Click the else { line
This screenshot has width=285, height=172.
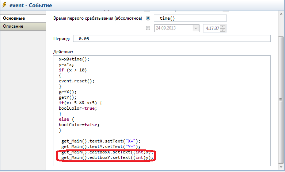click(x=66, y=119)
